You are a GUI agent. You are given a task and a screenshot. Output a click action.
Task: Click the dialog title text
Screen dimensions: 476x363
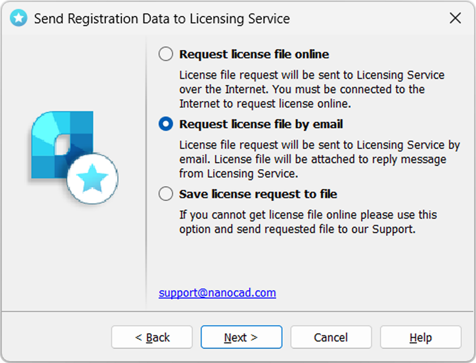pos(162,18)
